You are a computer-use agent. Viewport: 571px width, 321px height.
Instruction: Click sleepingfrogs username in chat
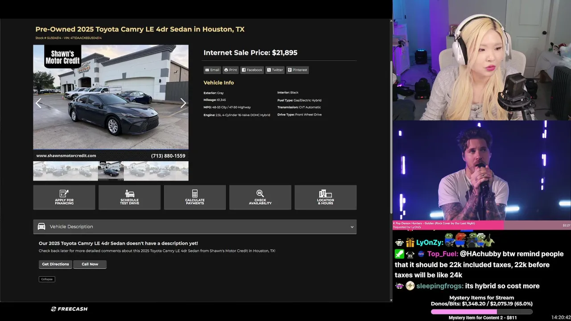pos(439,286)
